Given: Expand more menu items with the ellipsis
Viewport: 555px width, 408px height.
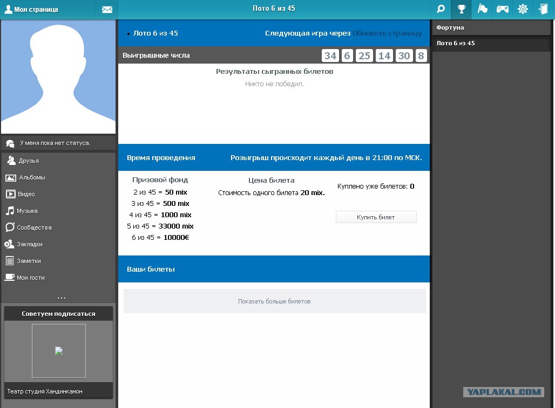Looking at the screenshot, I should [x=61, y=297].
